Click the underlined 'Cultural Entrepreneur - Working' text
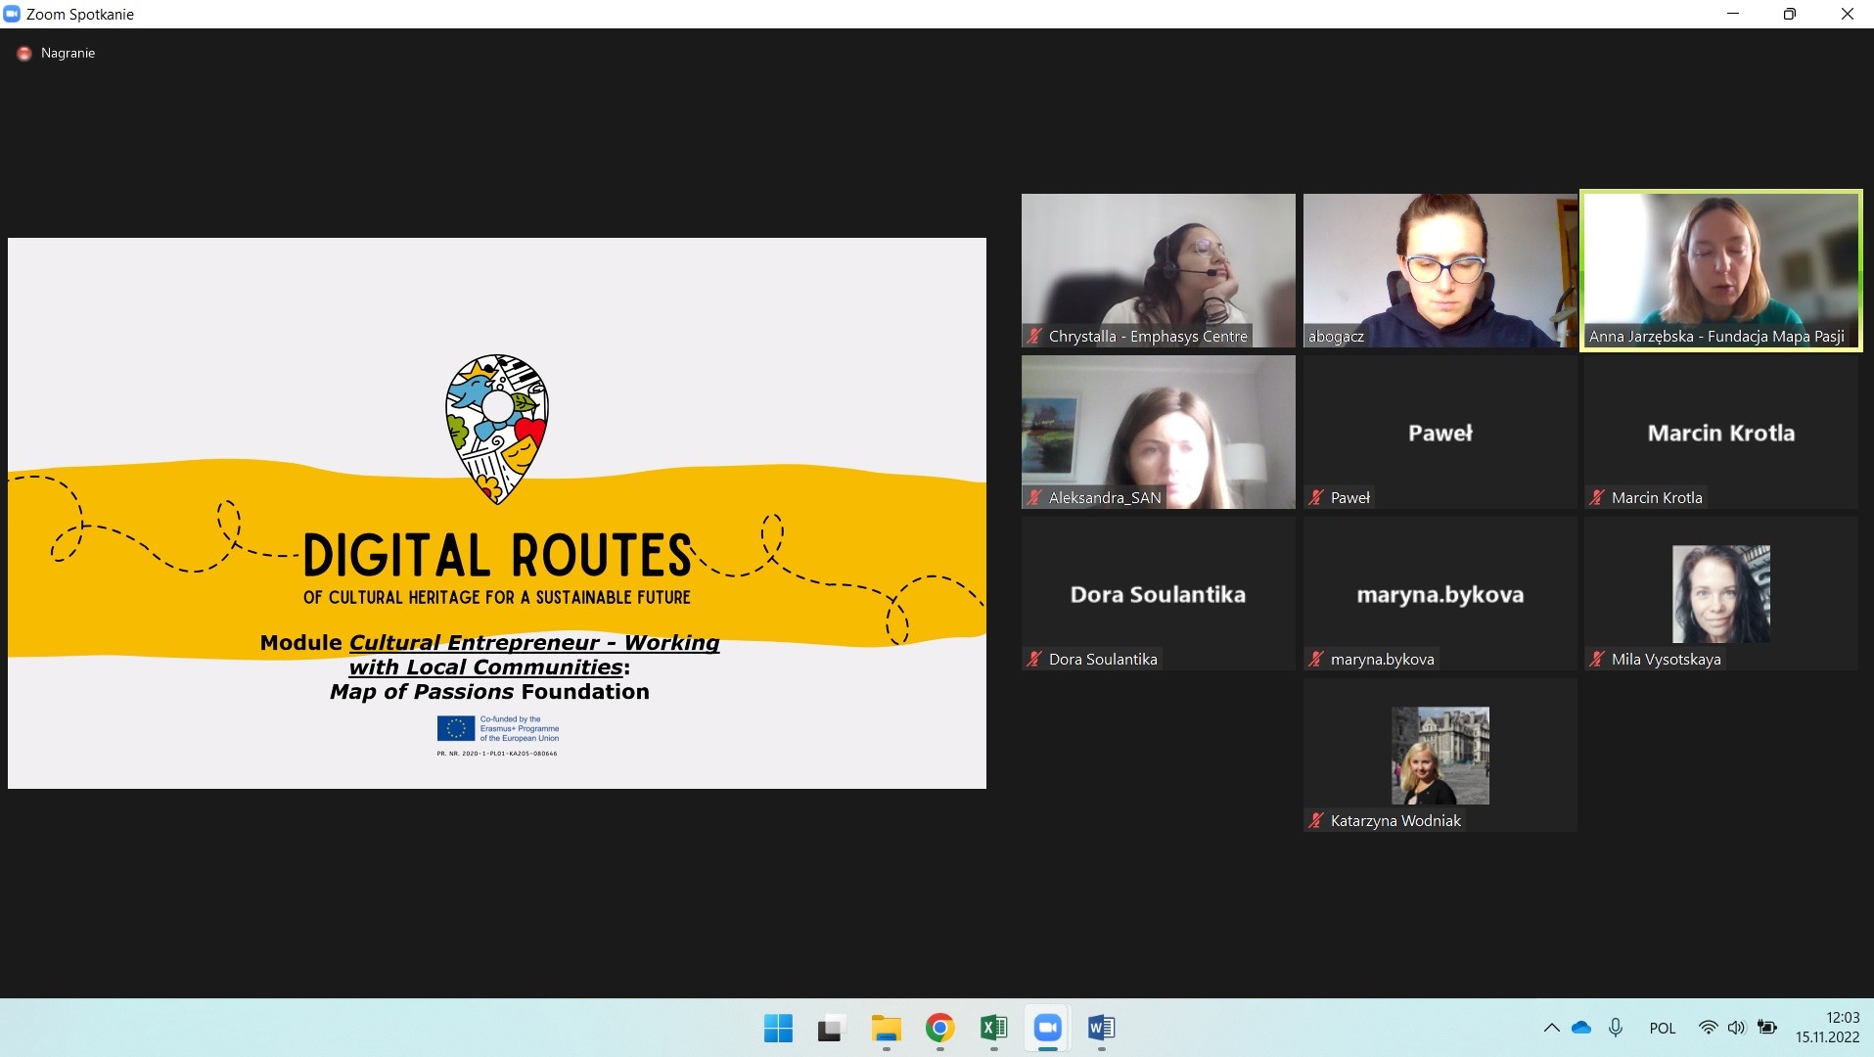1874x1057 pixels. click(534, 642)
